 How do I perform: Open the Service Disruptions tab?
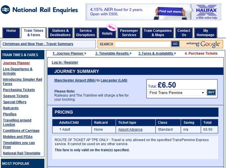pos(86,33)
